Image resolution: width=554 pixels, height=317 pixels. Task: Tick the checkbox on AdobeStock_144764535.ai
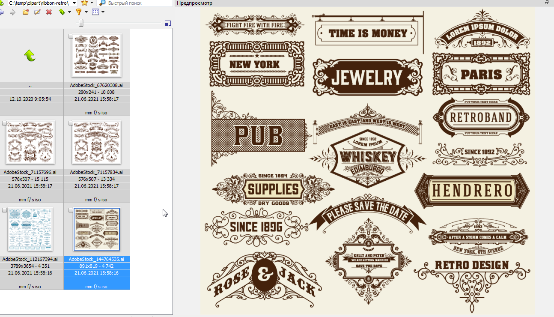pyautogui.click(x=71, y=210)
